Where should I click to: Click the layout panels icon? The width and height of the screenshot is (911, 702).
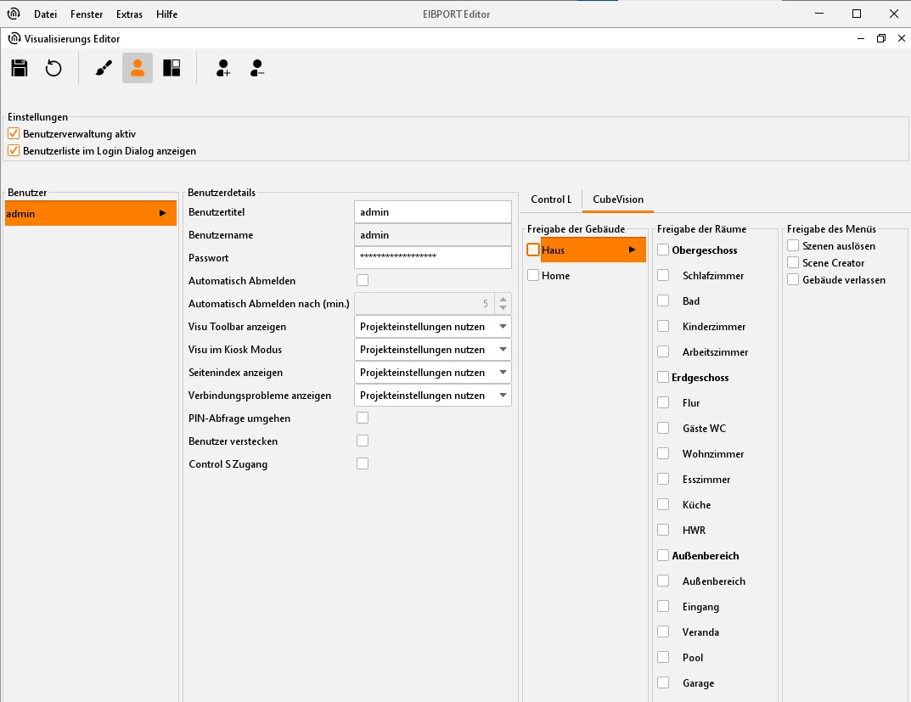172,69
